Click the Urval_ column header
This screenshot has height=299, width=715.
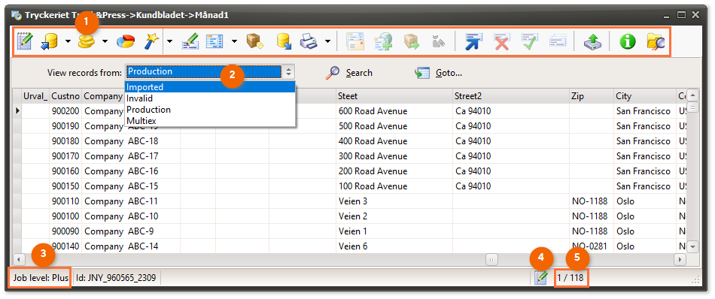point(35,96)
